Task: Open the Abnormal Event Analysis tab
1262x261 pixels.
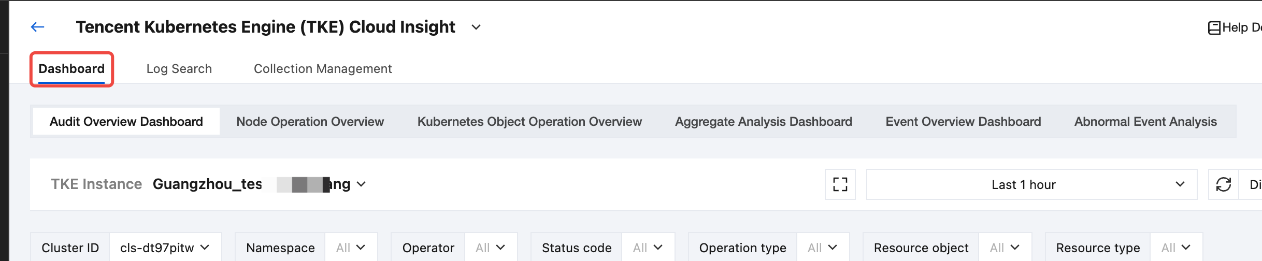Action: coord(1145,122)
